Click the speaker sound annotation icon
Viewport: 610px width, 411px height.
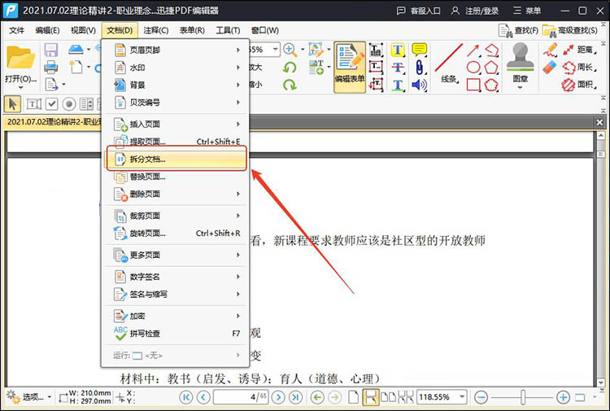pyautogui.click(x=420, y=85)
